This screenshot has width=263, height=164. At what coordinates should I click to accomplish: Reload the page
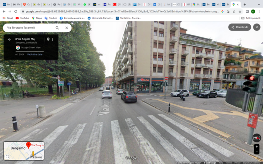tap(17, 12)
